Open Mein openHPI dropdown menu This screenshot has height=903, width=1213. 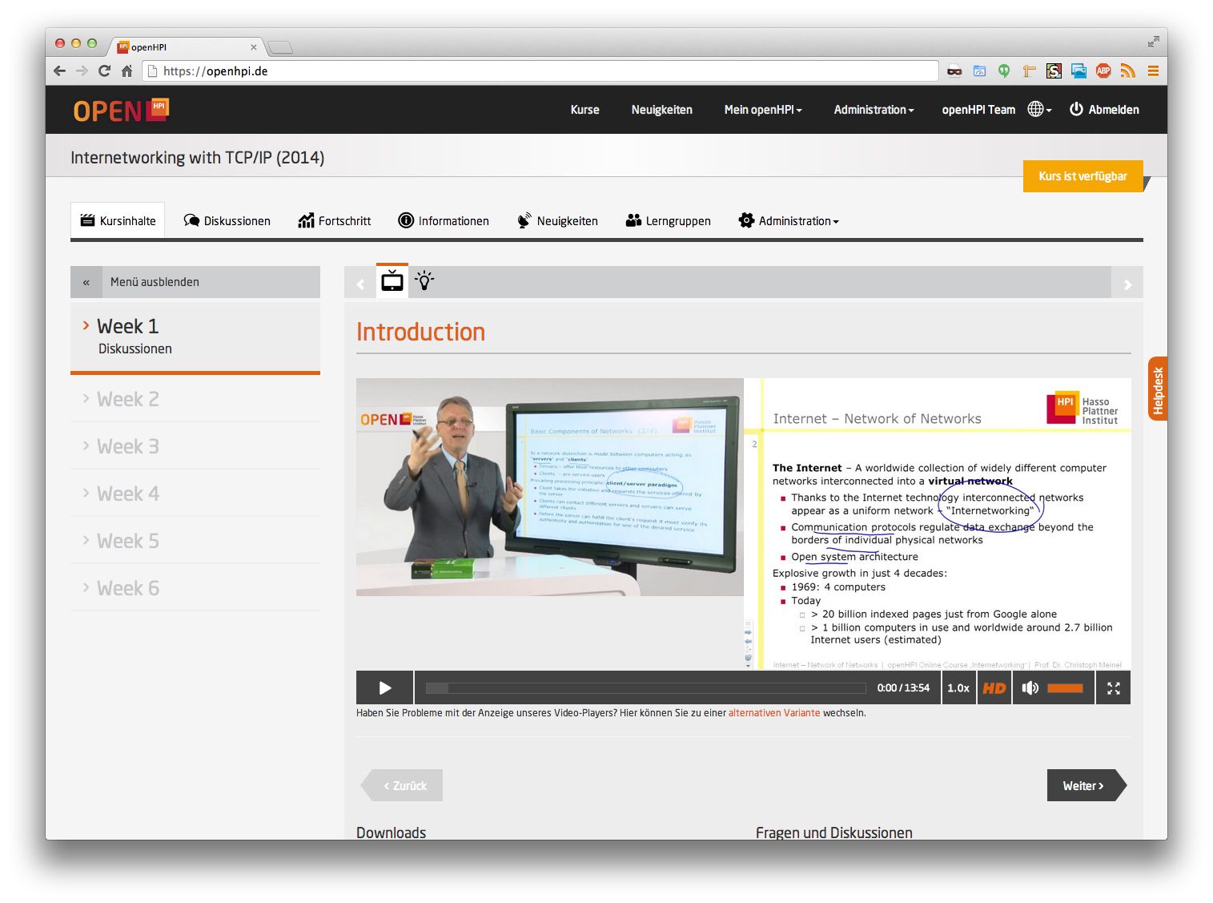762,110
